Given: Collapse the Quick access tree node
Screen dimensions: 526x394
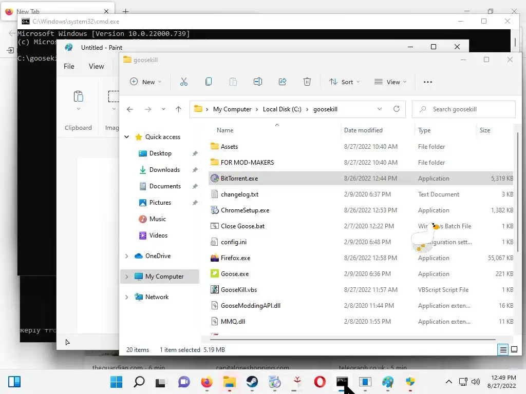Looking at the screenshot, I should 127,136.
